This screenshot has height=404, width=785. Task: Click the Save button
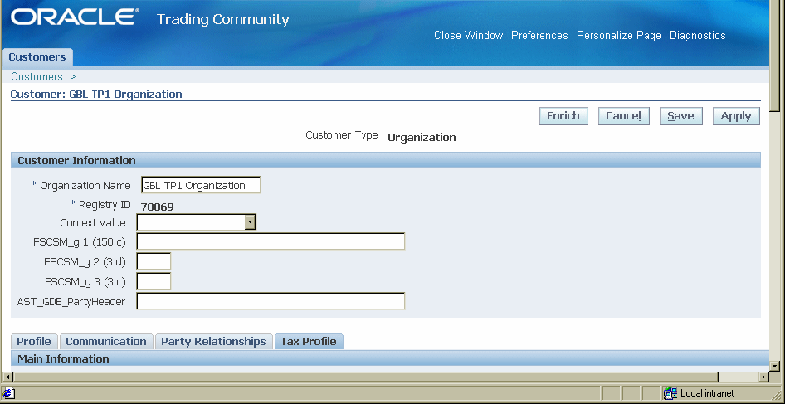point(681,116)
